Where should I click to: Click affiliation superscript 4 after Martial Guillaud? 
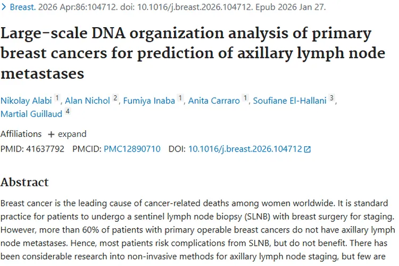68,112
